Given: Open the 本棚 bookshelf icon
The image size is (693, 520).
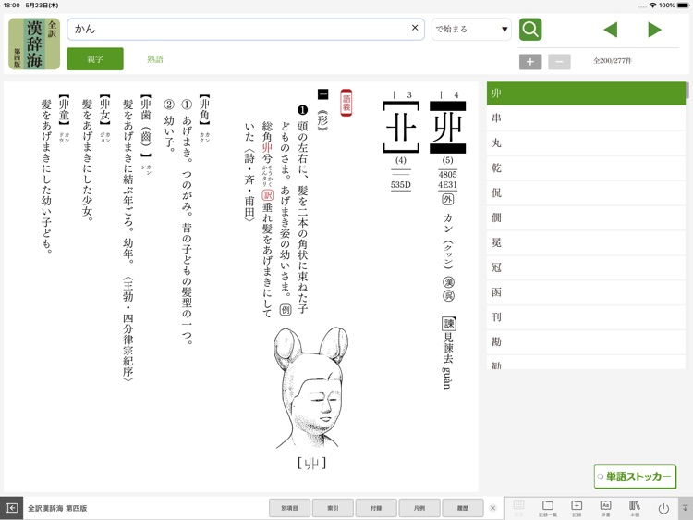Looking at the screenshot, I should [x=634, y=508].
